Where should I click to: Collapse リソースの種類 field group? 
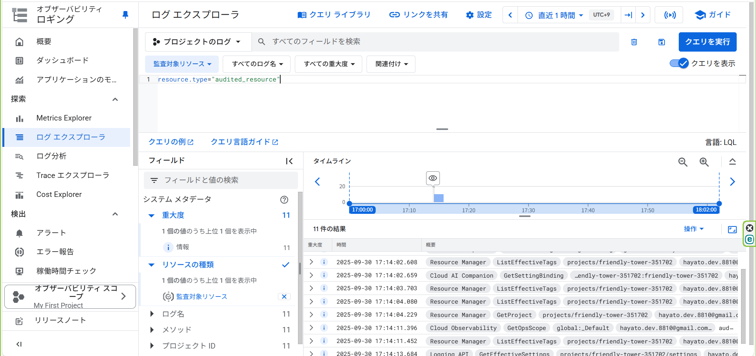[x=151, y=265]
